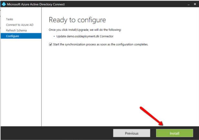The height and width of the screenshot is (140, 199).
Task: Select the highlighted Configure step
Action: pyautogui.click(x=13, y=36)
